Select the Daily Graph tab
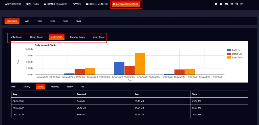 56,37
